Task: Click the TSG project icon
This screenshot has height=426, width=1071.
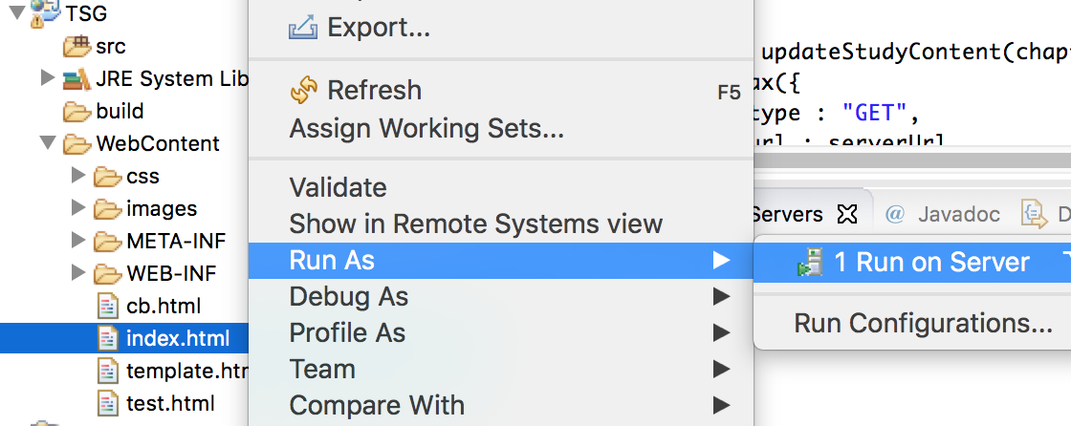Action: tap(46, 13)
